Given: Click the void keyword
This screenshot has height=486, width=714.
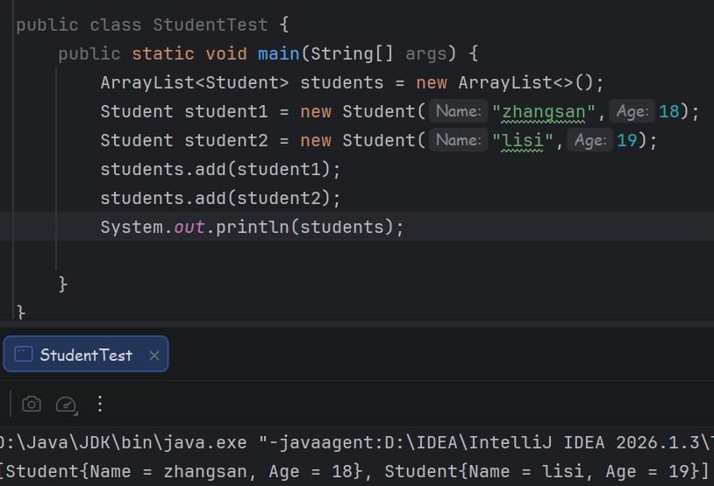Looking at the screenshot, I should pos(226,54).
